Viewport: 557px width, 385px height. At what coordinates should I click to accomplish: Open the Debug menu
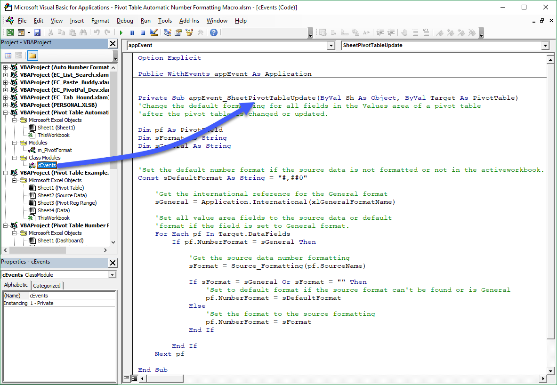point(125,21)
